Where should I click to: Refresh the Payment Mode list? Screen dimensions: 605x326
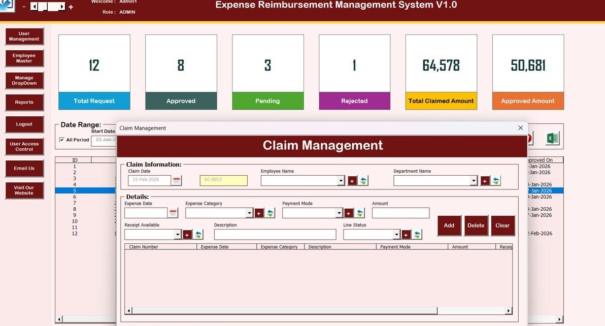tap(360, 213)
